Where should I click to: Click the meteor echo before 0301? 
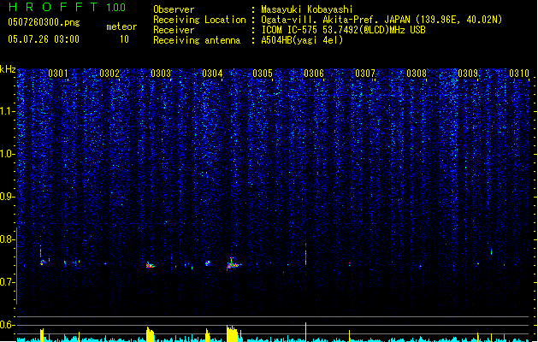(42, 256)
